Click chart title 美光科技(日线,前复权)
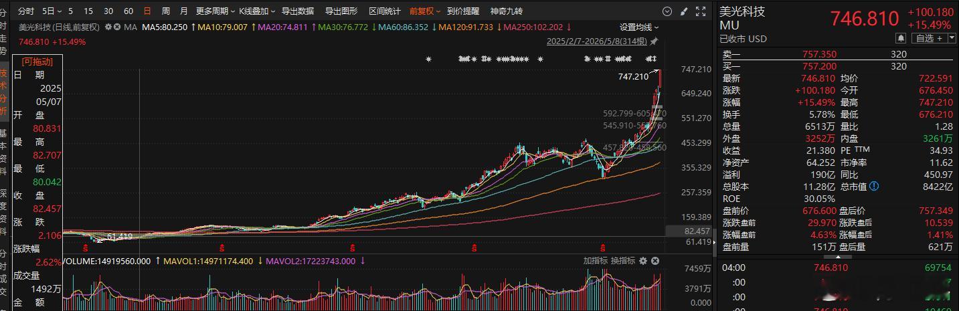Image resolution: width=959 pixels, height=311 pixels. (59, 27)
